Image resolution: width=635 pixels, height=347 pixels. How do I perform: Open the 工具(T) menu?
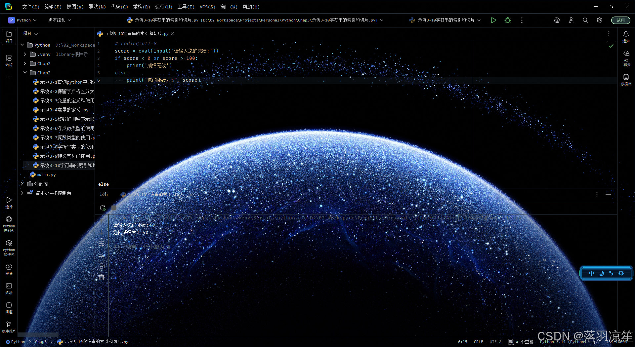[x=186, y=7]
